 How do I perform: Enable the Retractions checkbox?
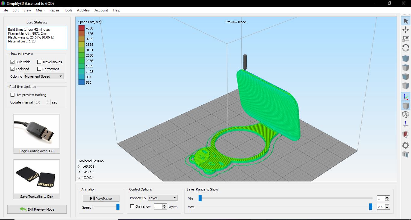tap(39, 69)
